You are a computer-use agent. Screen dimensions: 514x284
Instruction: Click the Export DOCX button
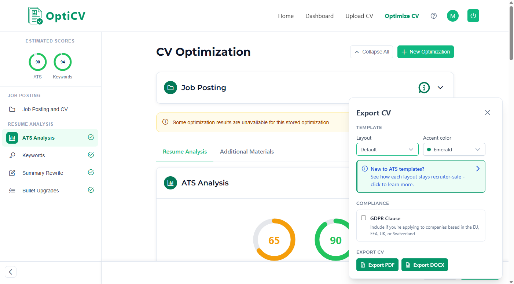425,265
